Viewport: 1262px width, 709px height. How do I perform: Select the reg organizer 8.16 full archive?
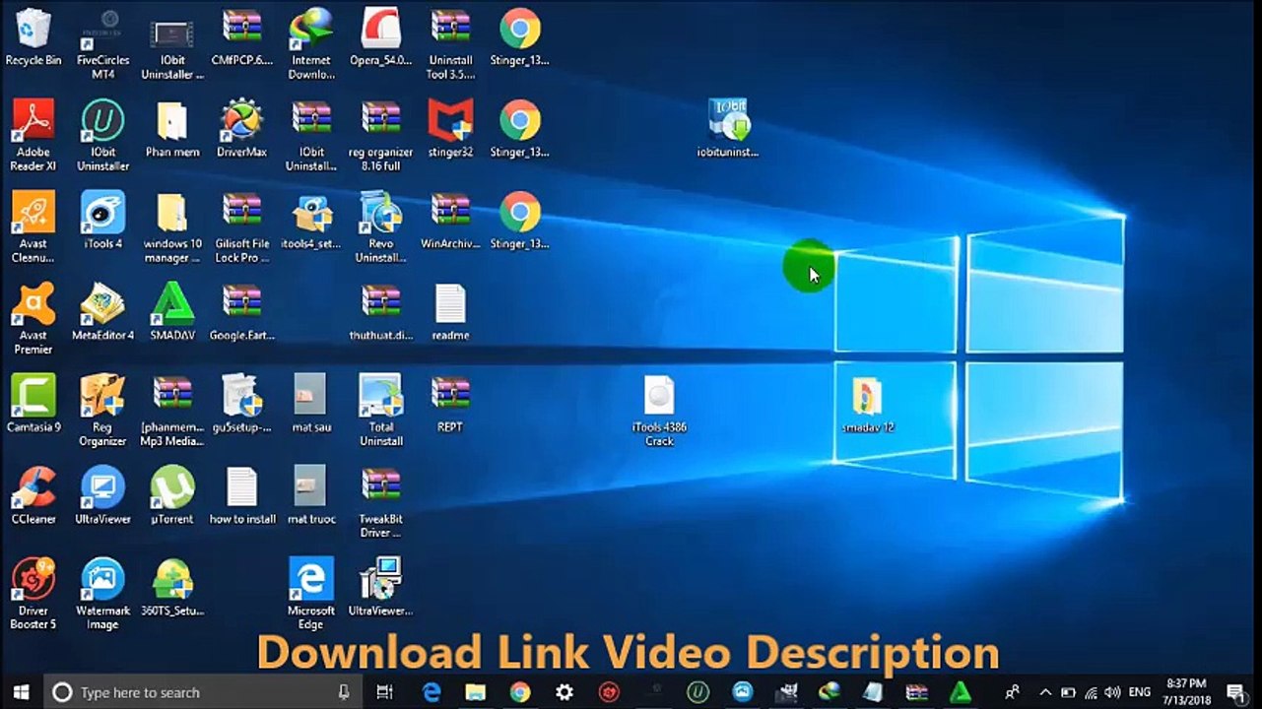click(x=381, y=136)
